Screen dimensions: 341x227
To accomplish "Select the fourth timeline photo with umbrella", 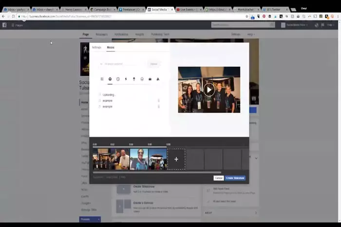I will [157, 159].
